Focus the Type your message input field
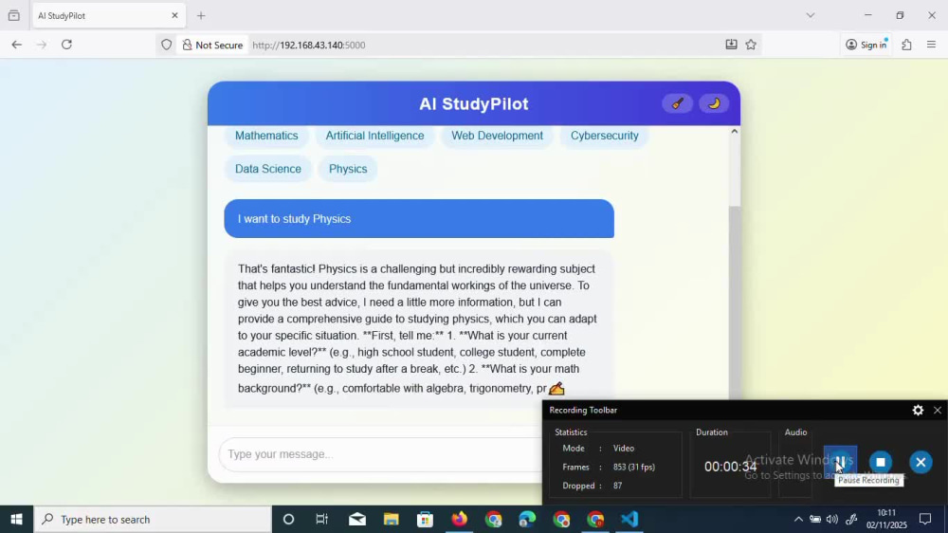The height and width of the screenshot is (533, 948). pyautogui.click(x=381, y=453)
